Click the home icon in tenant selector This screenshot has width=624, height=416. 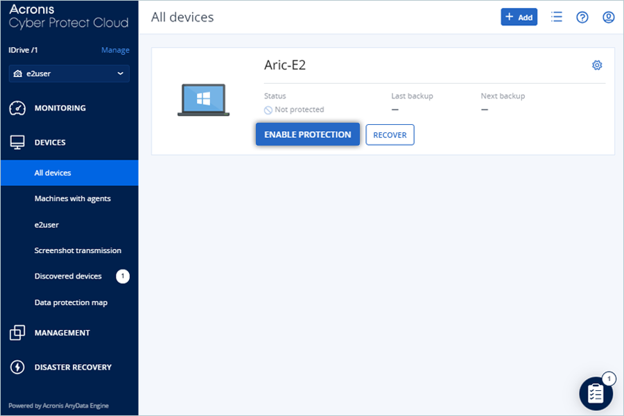[17, 73]
